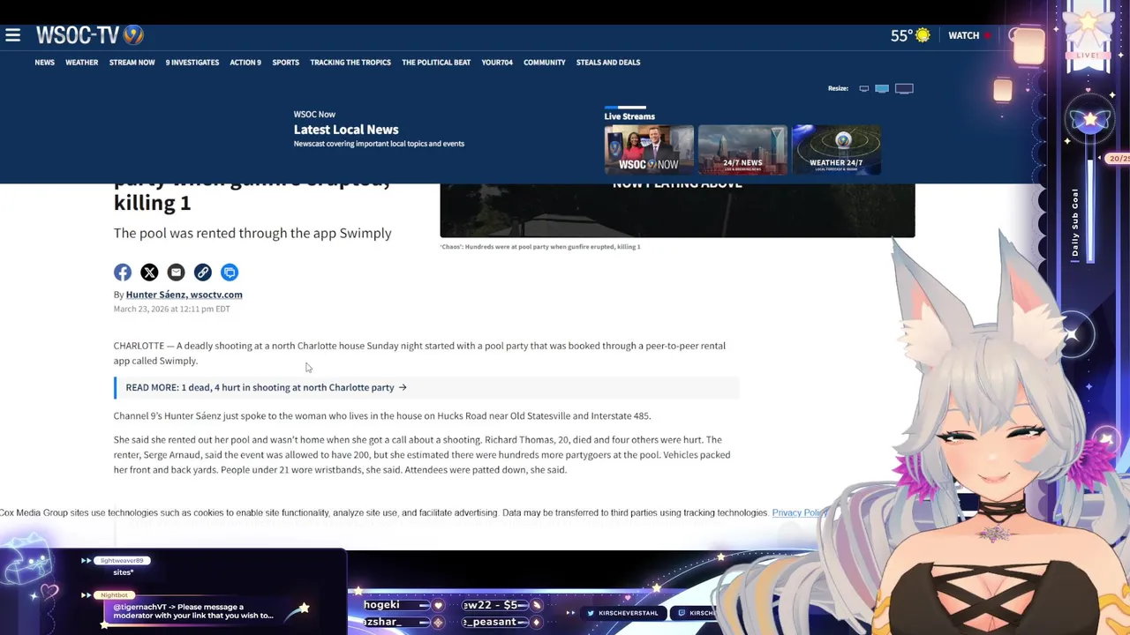Viewport: 1130px width, 635px height.
Task: Check the 55° weather sun icon
Action: (x=923, y=35)
